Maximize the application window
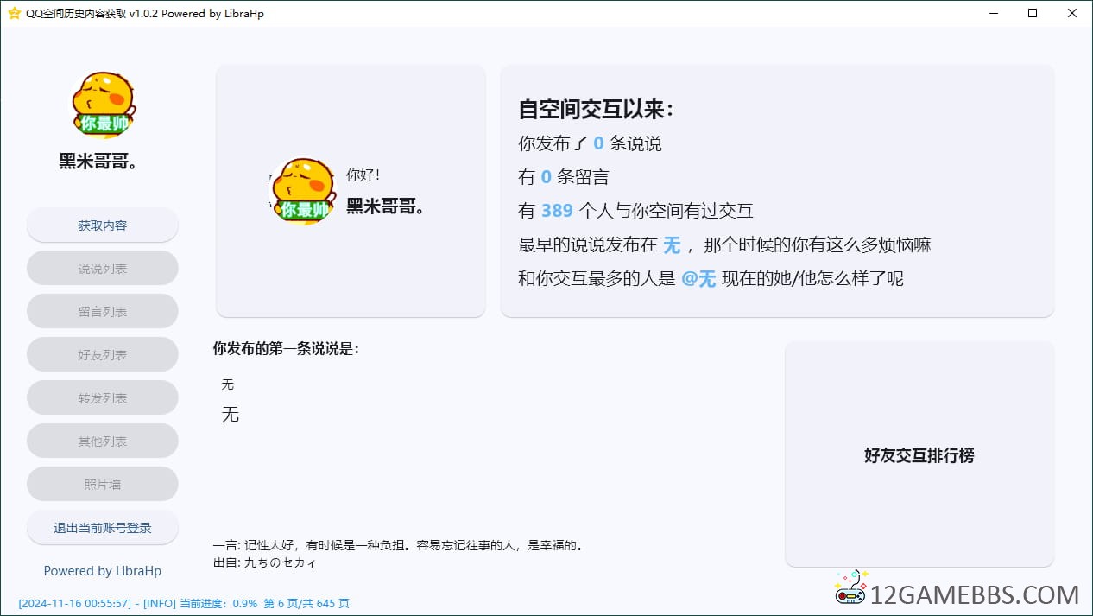This screenshot has width=1093, height=616. click(x=1033, y=13)
